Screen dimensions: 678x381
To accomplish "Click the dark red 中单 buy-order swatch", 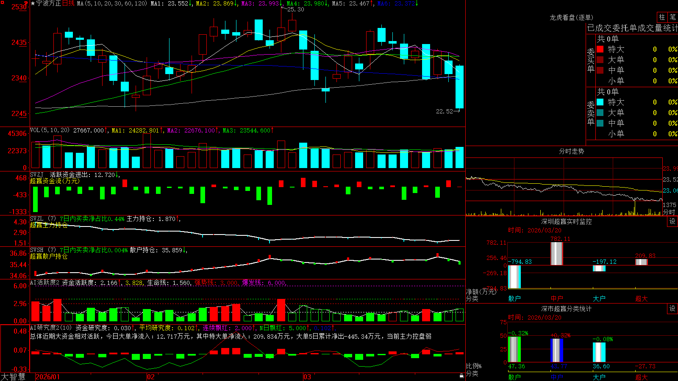I will click(x=600, y=70).
